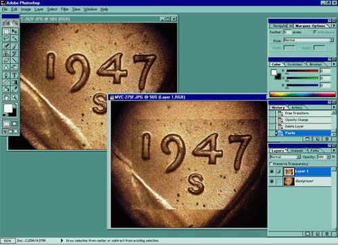Viewport: 338px width, 245px height.
Task: Toggle visibility of the Background layer
Action: point(272,181)
